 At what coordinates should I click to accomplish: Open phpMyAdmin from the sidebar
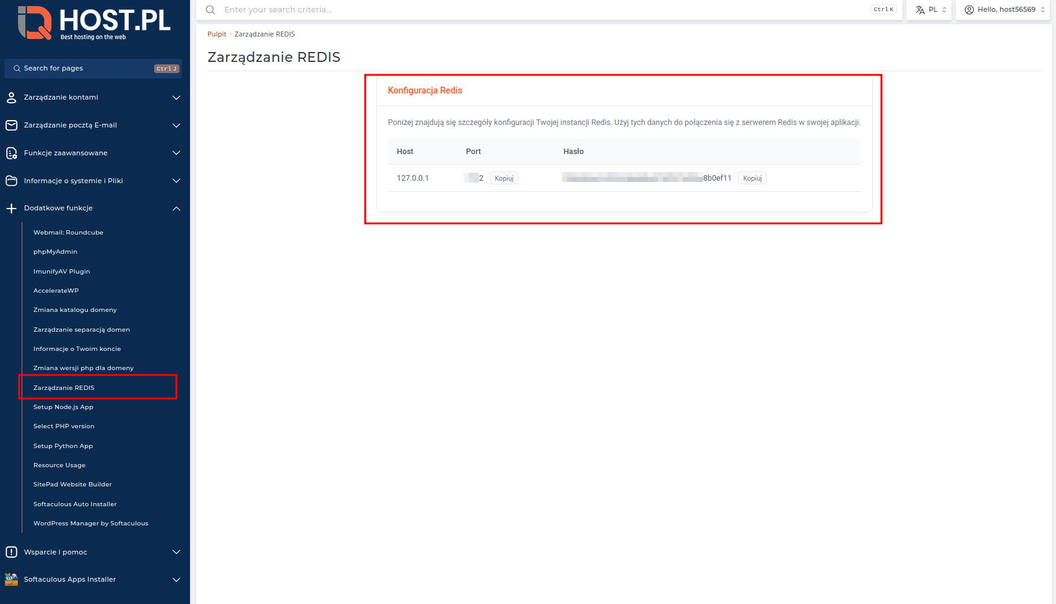(x=55, y=252)
